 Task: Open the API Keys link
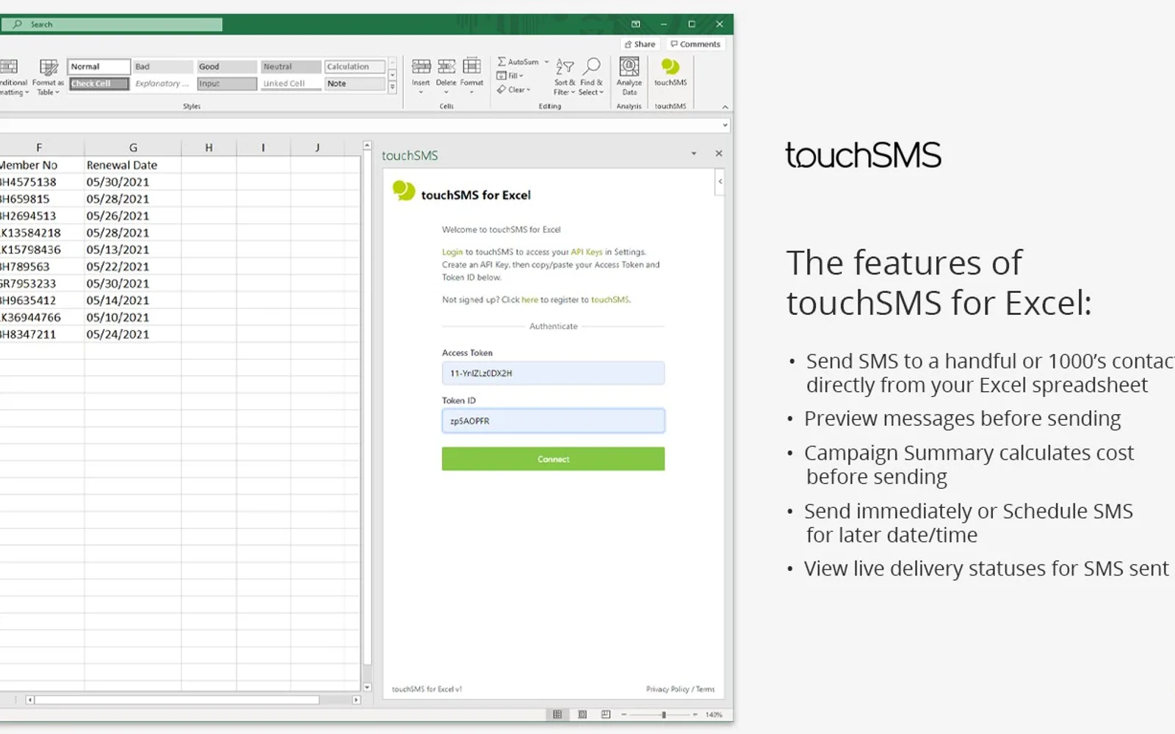(587, 252)
